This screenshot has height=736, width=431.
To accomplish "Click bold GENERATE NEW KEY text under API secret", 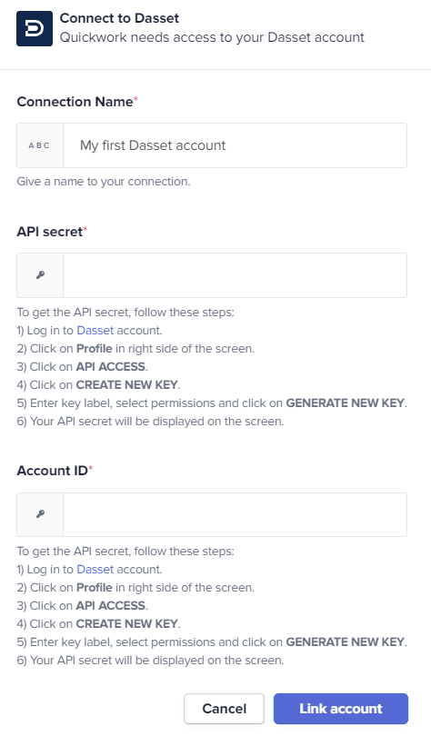I will point(346,403).
